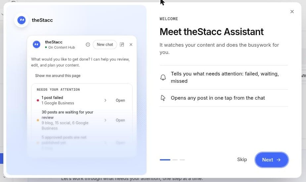Click '9 blog, 15 social, 6 Google Business'
Viewport: 306px width, 182px height.
(x=65, y=125)
